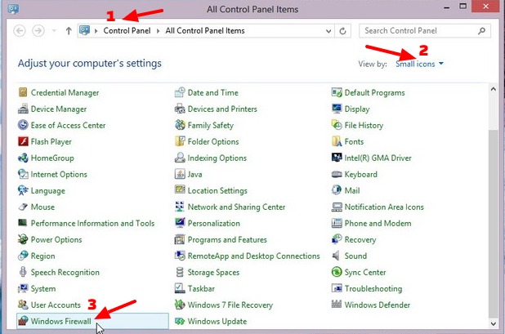Click the window system menu icon
This screenshot has width=505, height=334.
[x=13, y=9]
